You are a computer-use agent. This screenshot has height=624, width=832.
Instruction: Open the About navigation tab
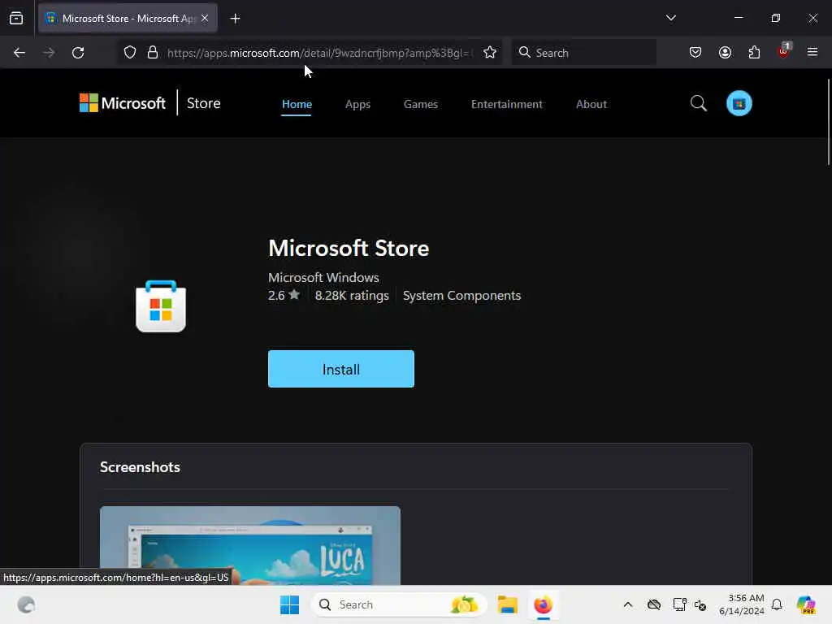pyautogui.click(x=591, y=104)
